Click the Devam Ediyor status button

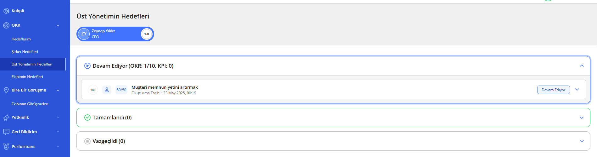(553, 90)
